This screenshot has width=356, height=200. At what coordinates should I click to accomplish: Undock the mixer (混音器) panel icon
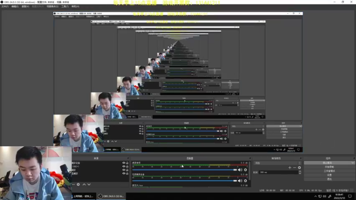pyautogui.click(x=250, y=158)
